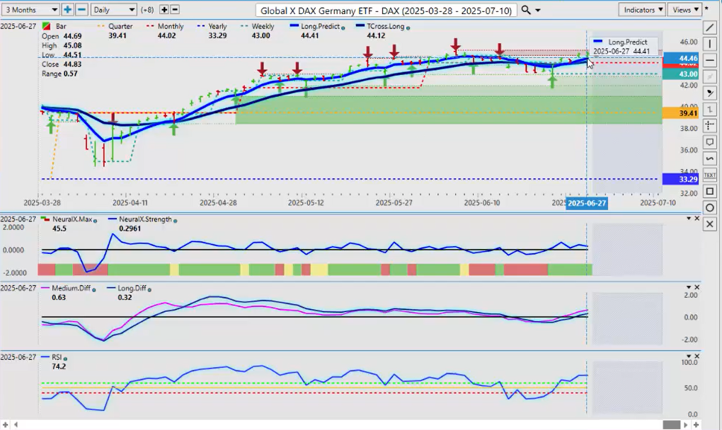The image size is (722, 430).
Task: Select the trend line drawing tool
Action: [x=711, y=28]
